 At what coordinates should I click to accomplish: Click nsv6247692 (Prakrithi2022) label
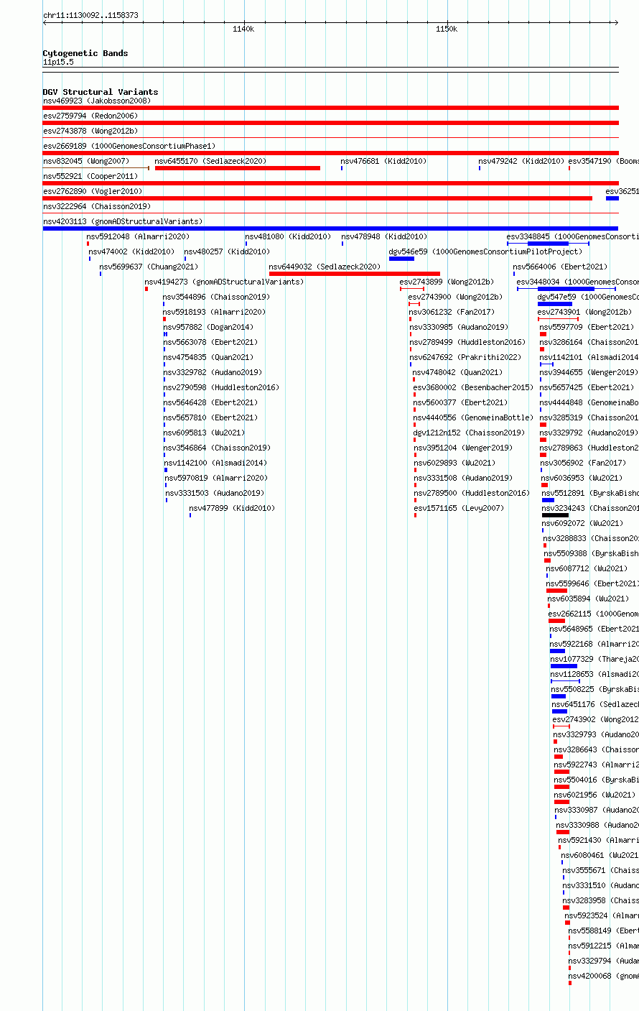pos(465,357)
